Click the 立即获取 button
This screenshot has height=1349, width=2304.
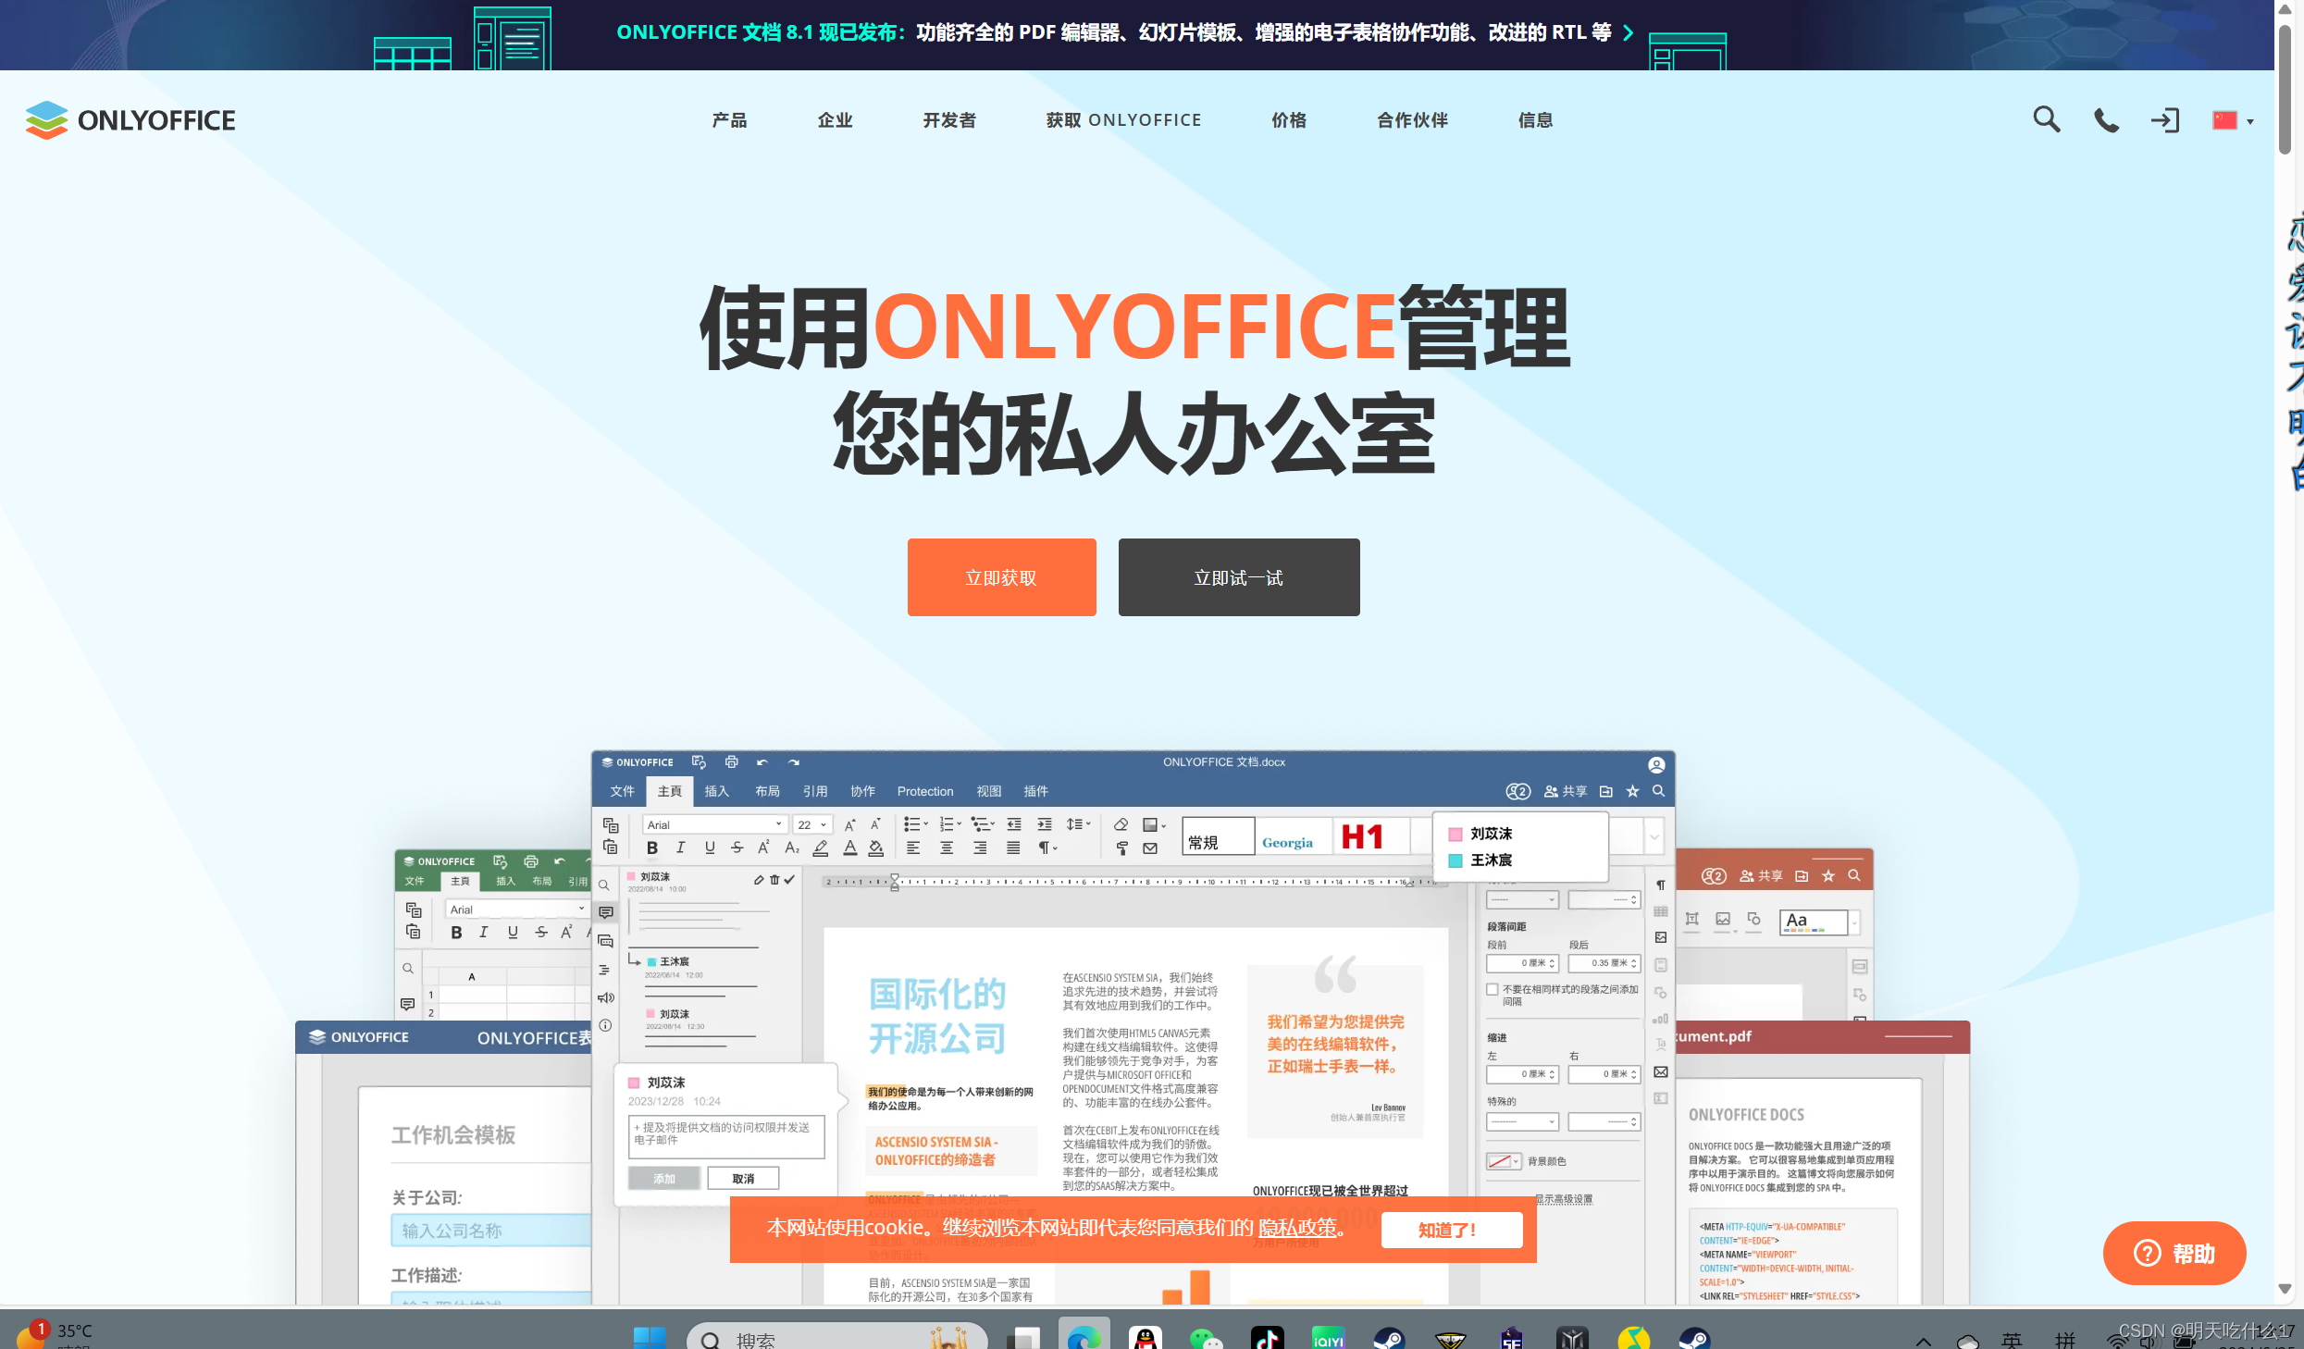click(x=1001, y=576)
